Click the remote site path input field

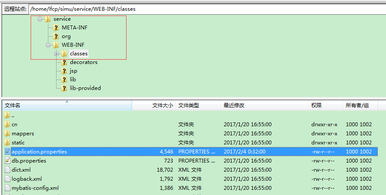coord(207,9)
